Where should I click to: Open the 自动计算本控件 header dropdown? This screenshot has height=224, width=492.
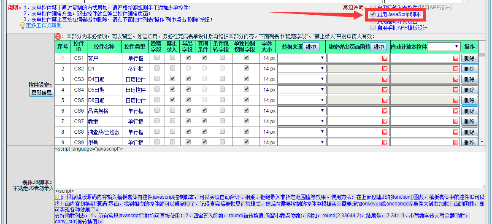(444, 46)
